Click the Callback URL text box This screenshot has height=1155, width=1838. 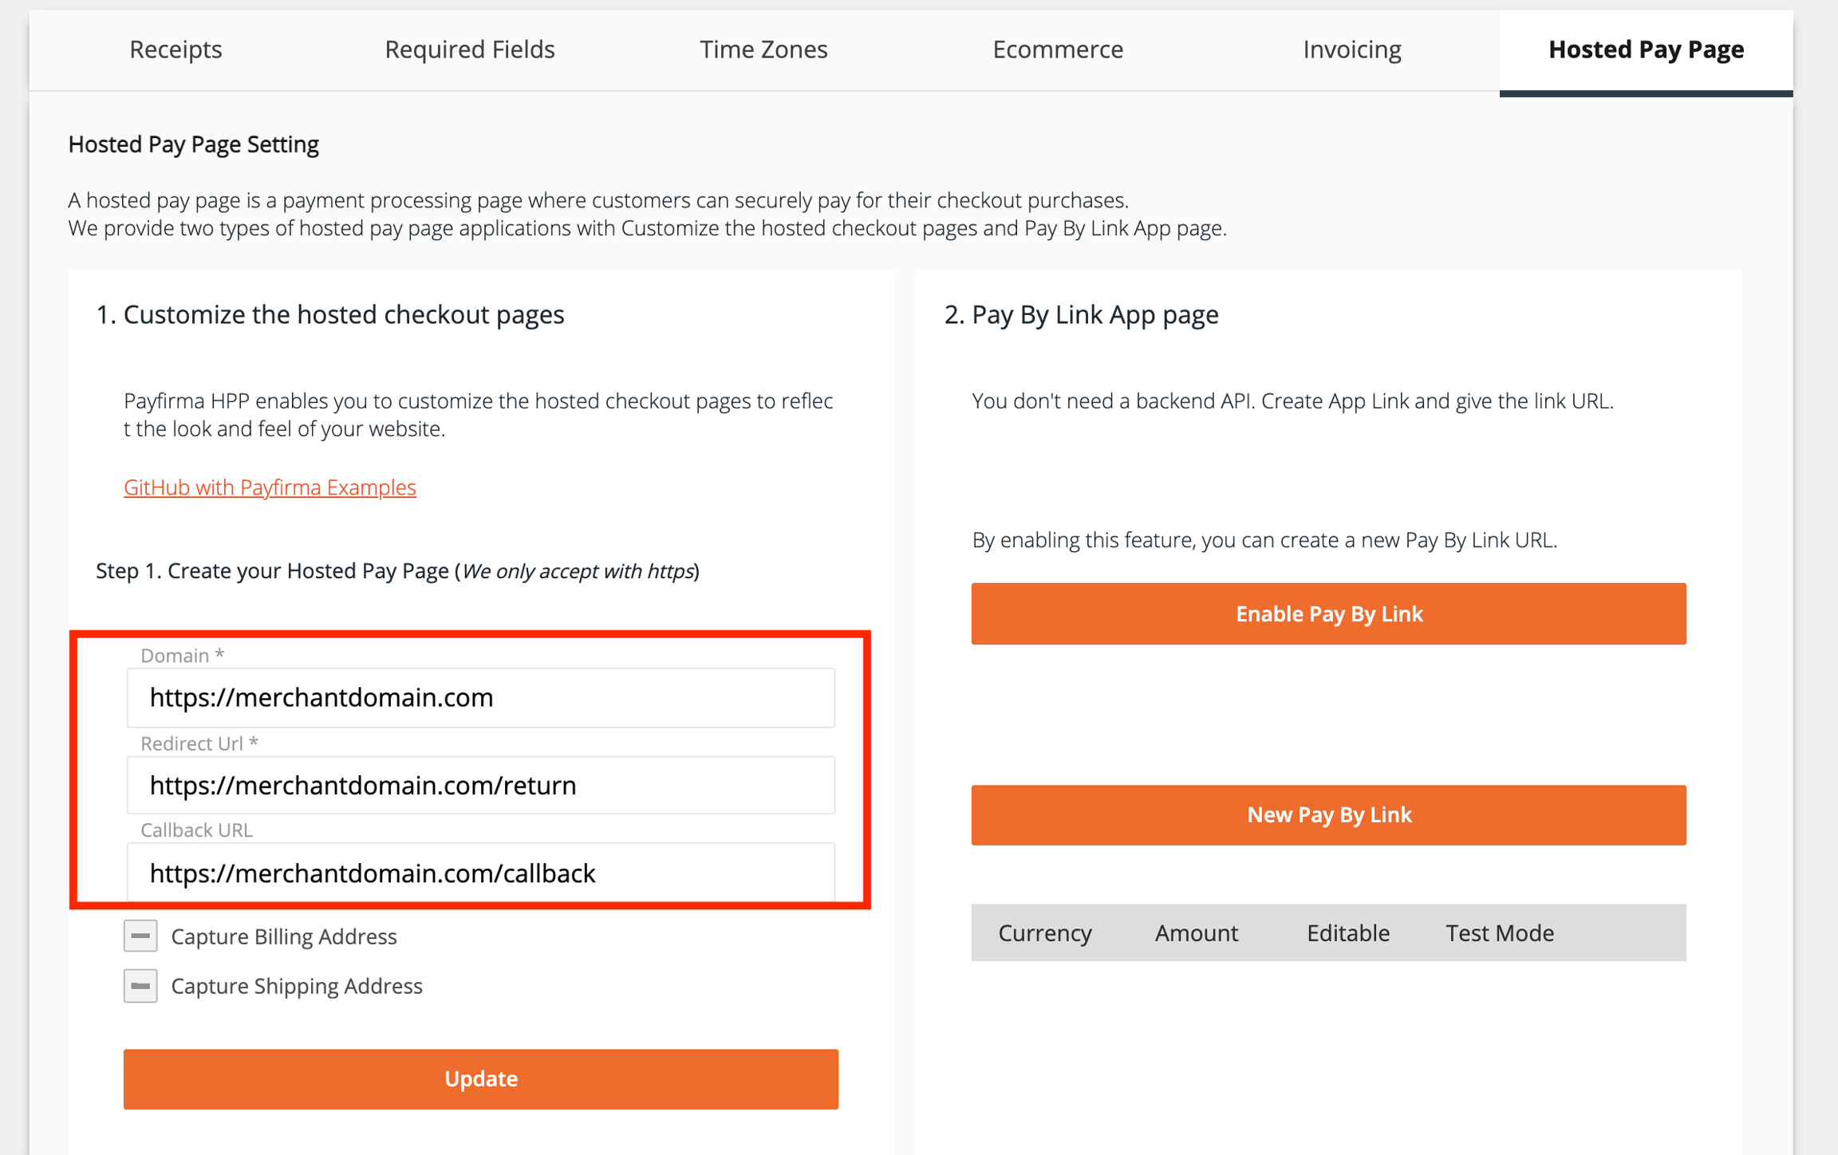[480, 873]
